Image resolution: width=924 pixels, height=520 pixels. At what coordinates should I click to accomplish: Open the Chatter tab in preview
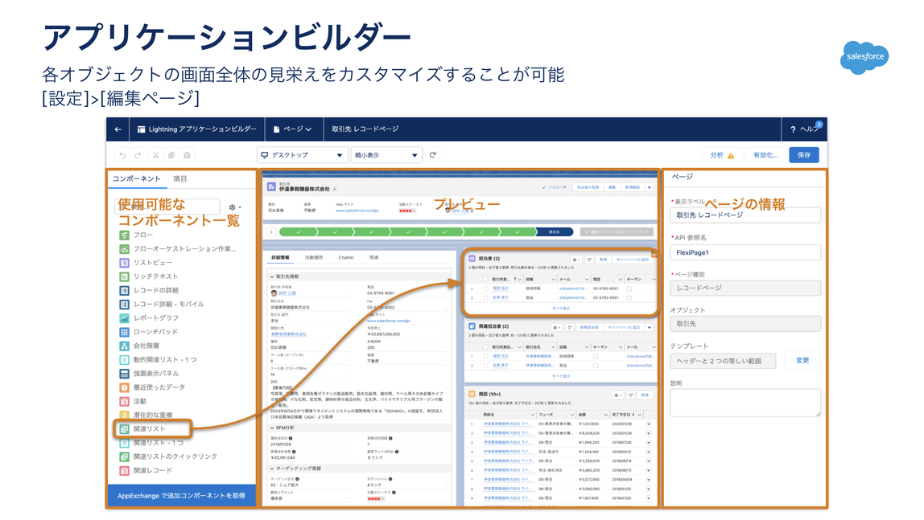(346, 258)
